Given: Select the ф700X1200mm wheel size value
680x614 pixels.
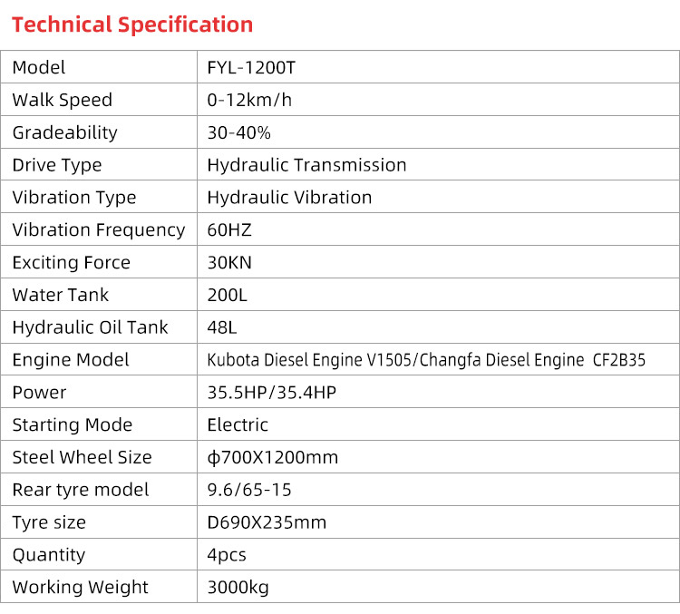Looking at the screenshot, I should 273,458.
